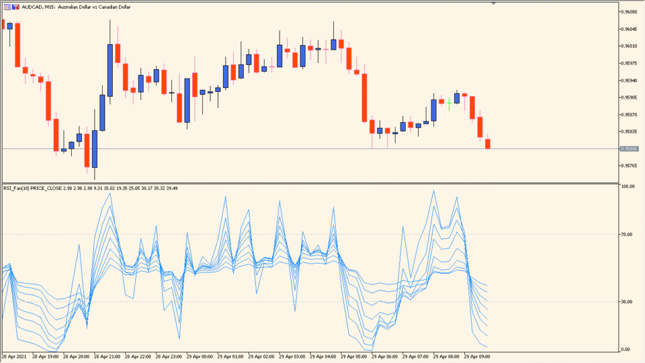Click the 29 Apr 08:00 time label
645x363 pixels.
point(447,357)
